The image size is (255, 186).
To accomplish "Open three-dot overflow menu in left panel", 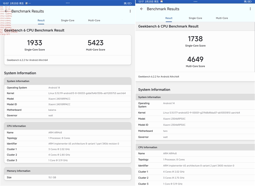I will point(130,11).
